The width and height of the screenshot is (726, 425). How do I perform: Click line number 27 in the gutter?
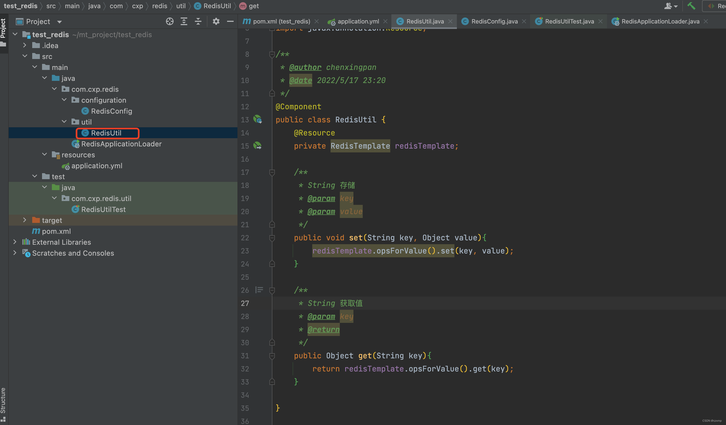point(245,303)
